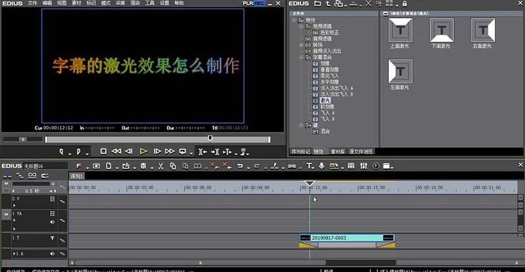Toggle title mute on track 1 T
525x272 pixels.
click(52, 238)
